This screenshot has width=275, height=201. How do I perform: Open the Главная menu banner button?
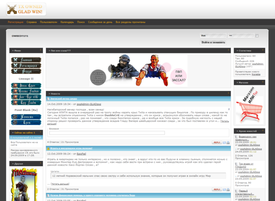pyautogui.click(x=26, y=60)
